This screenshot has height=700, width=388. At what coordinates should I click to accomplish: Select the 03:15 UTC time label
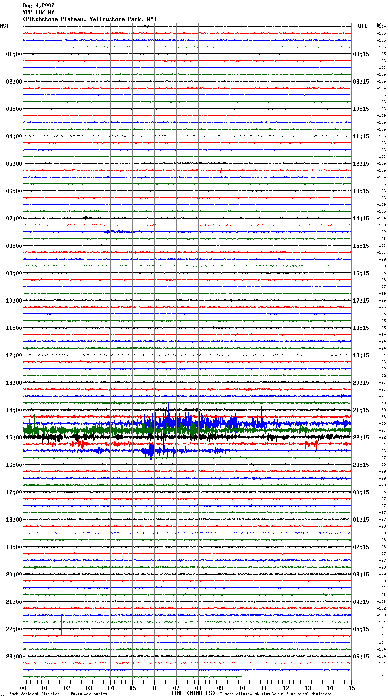[361, 575]
